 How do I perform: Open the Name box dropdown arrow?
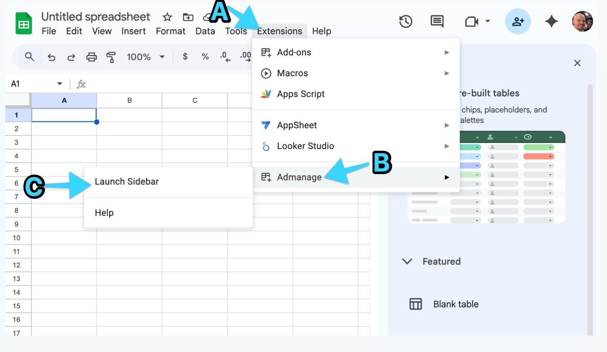pyautogui.click(x=60, y=84)
